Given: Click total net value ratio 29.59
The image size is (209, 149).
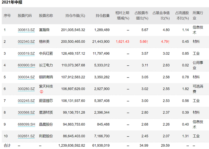Looking at the screenshot, I should [x=165, y=146].
